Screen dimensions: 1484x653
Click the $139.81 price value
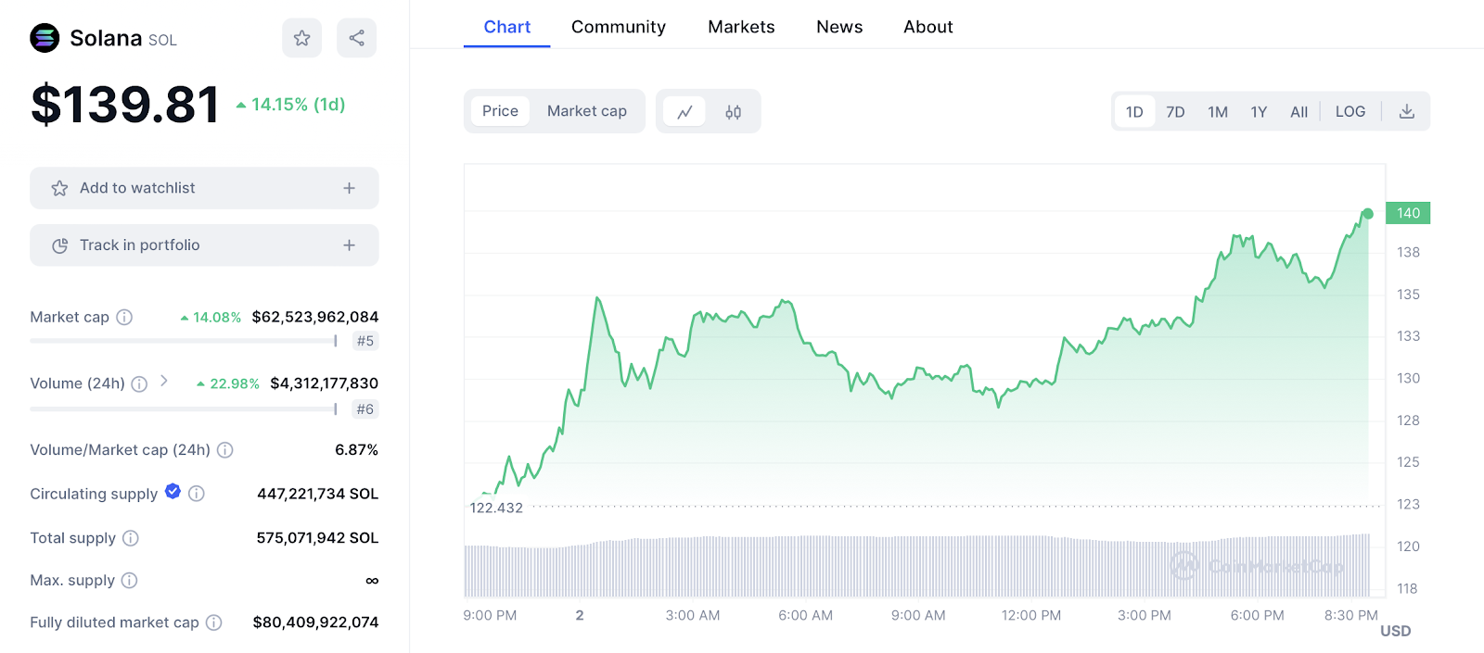tap(125, 104)
